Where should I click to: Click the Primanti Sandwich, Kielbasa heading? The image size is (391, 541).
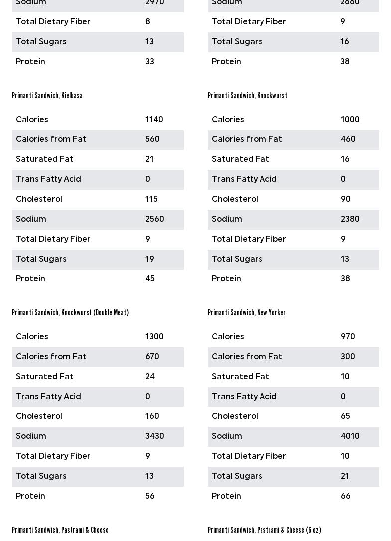pyautogui.click(x=47, y=96)
